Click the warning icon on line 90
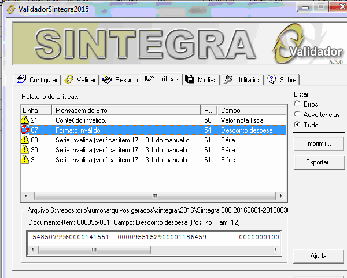The height and width of the screenshot is (278, 347). [x=25, y=149]
